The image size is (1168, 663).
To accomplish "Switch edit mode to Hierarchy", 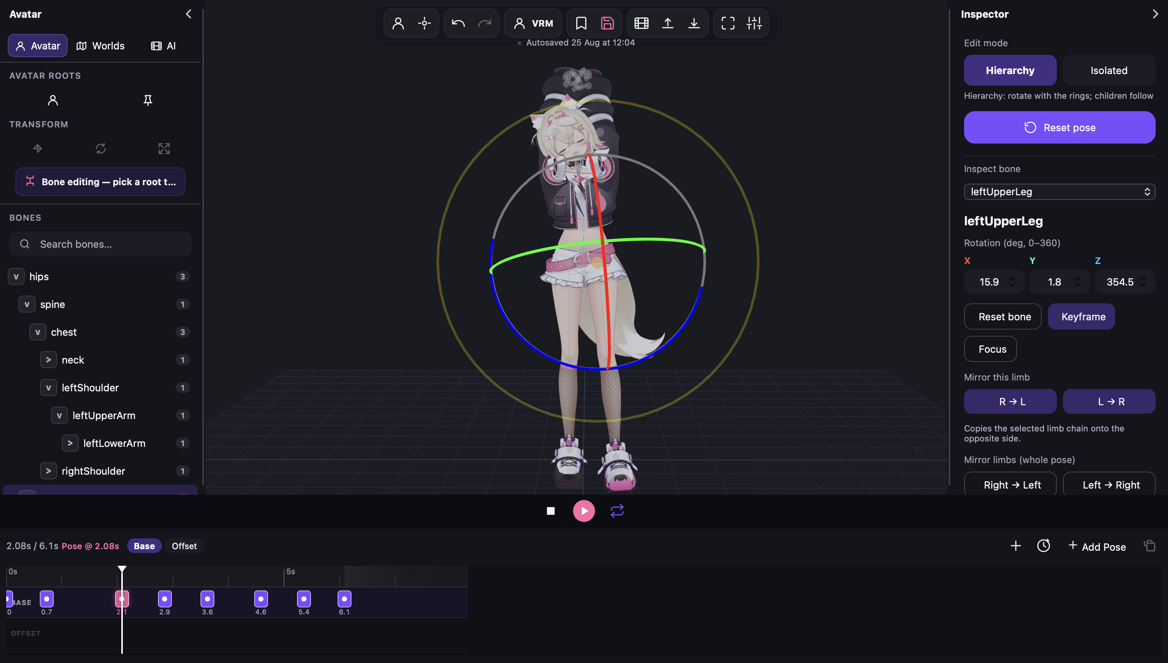I will tap(1010, 70).
